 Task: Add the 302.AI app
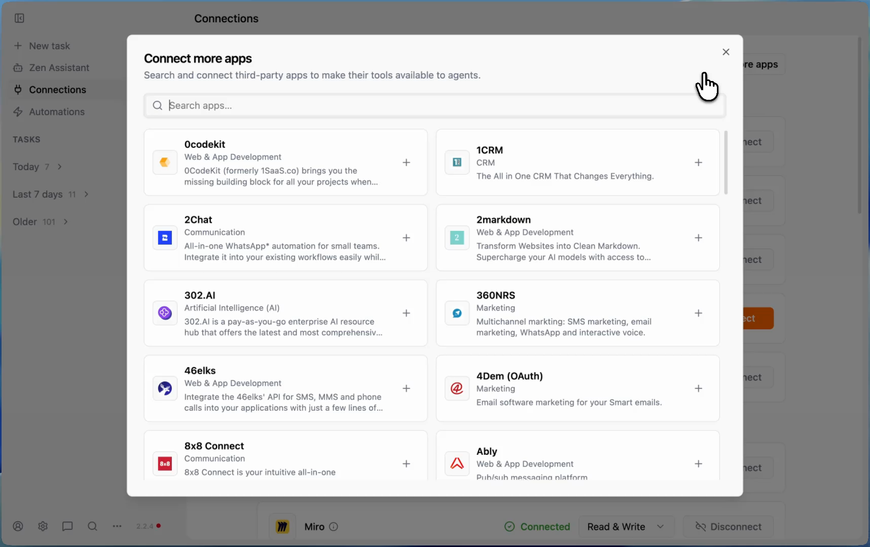406,313
